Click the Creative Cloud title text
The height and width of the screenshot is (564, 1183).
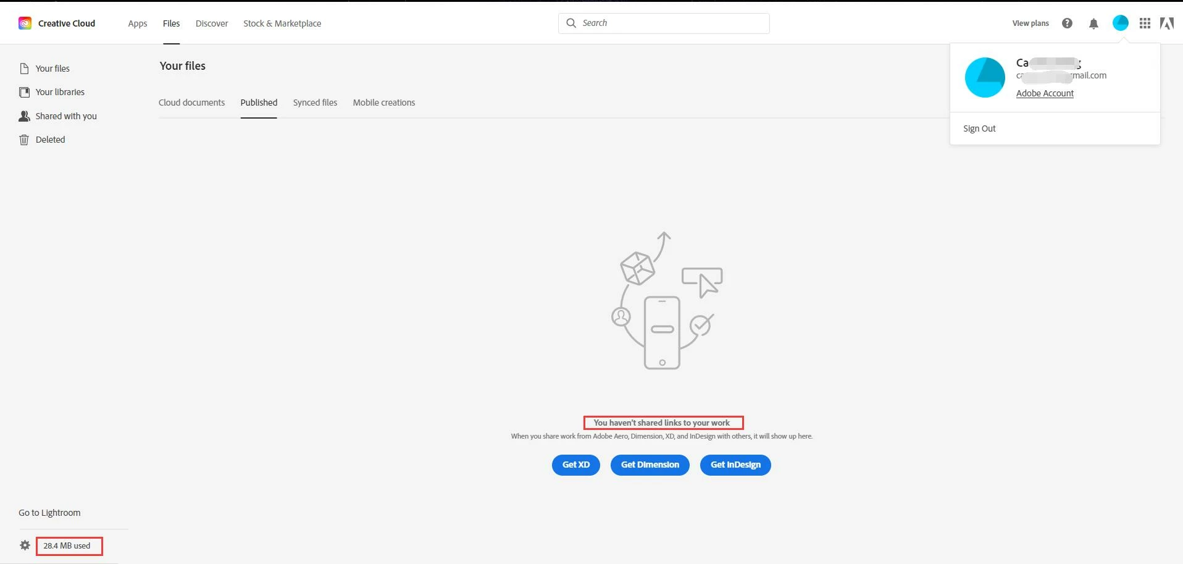point(67,23)
